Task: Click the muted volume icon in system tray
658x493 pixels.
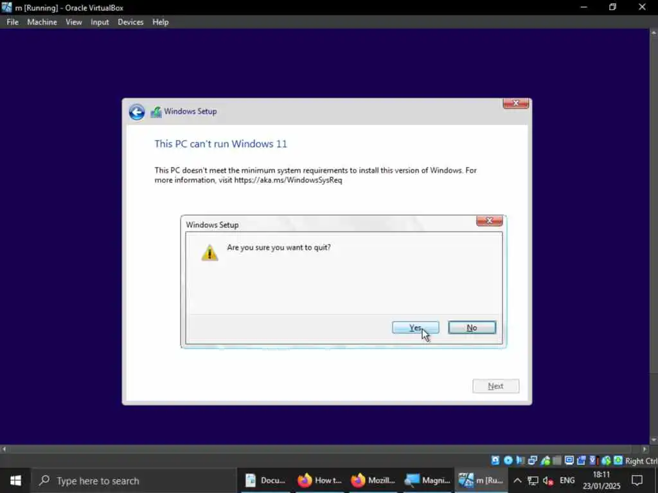Action: [x=548, y=480]
